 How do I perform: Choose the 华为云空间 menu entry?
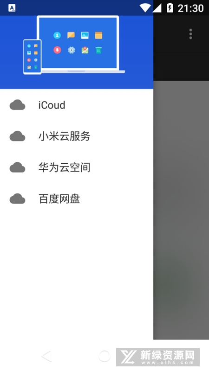(77, 167)
